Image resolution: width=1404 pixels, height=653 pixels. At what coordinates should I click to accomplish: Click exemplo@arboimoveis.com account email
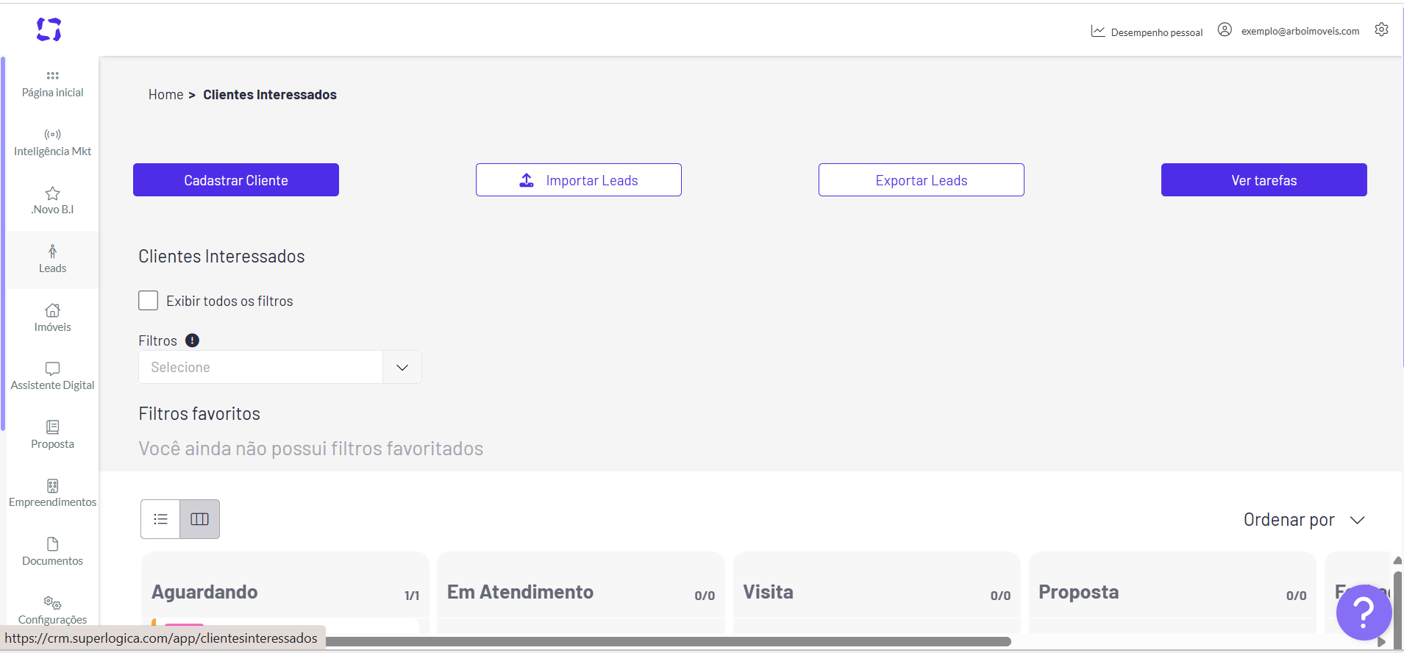coord(1300,31)
